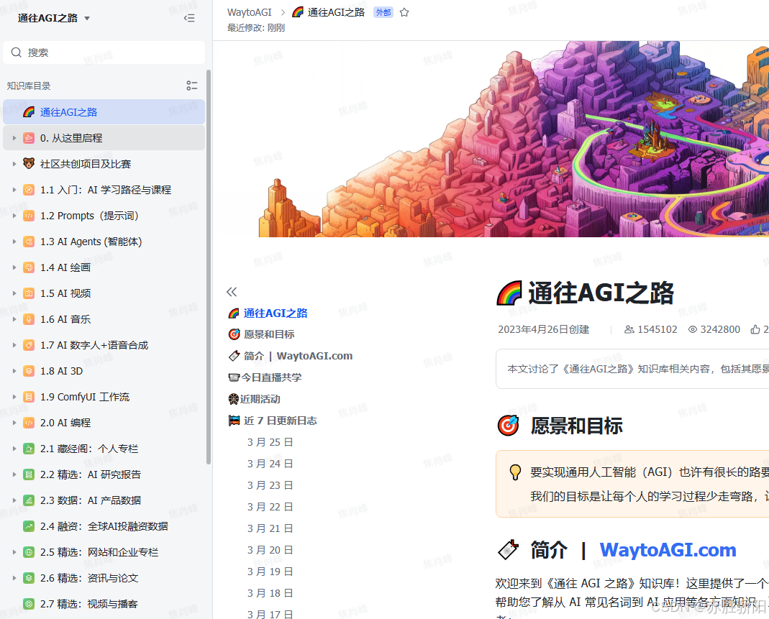Click the bear icon for 社区共创项目及比赛
The image size is (769, 619).
[x=29, y=164]
